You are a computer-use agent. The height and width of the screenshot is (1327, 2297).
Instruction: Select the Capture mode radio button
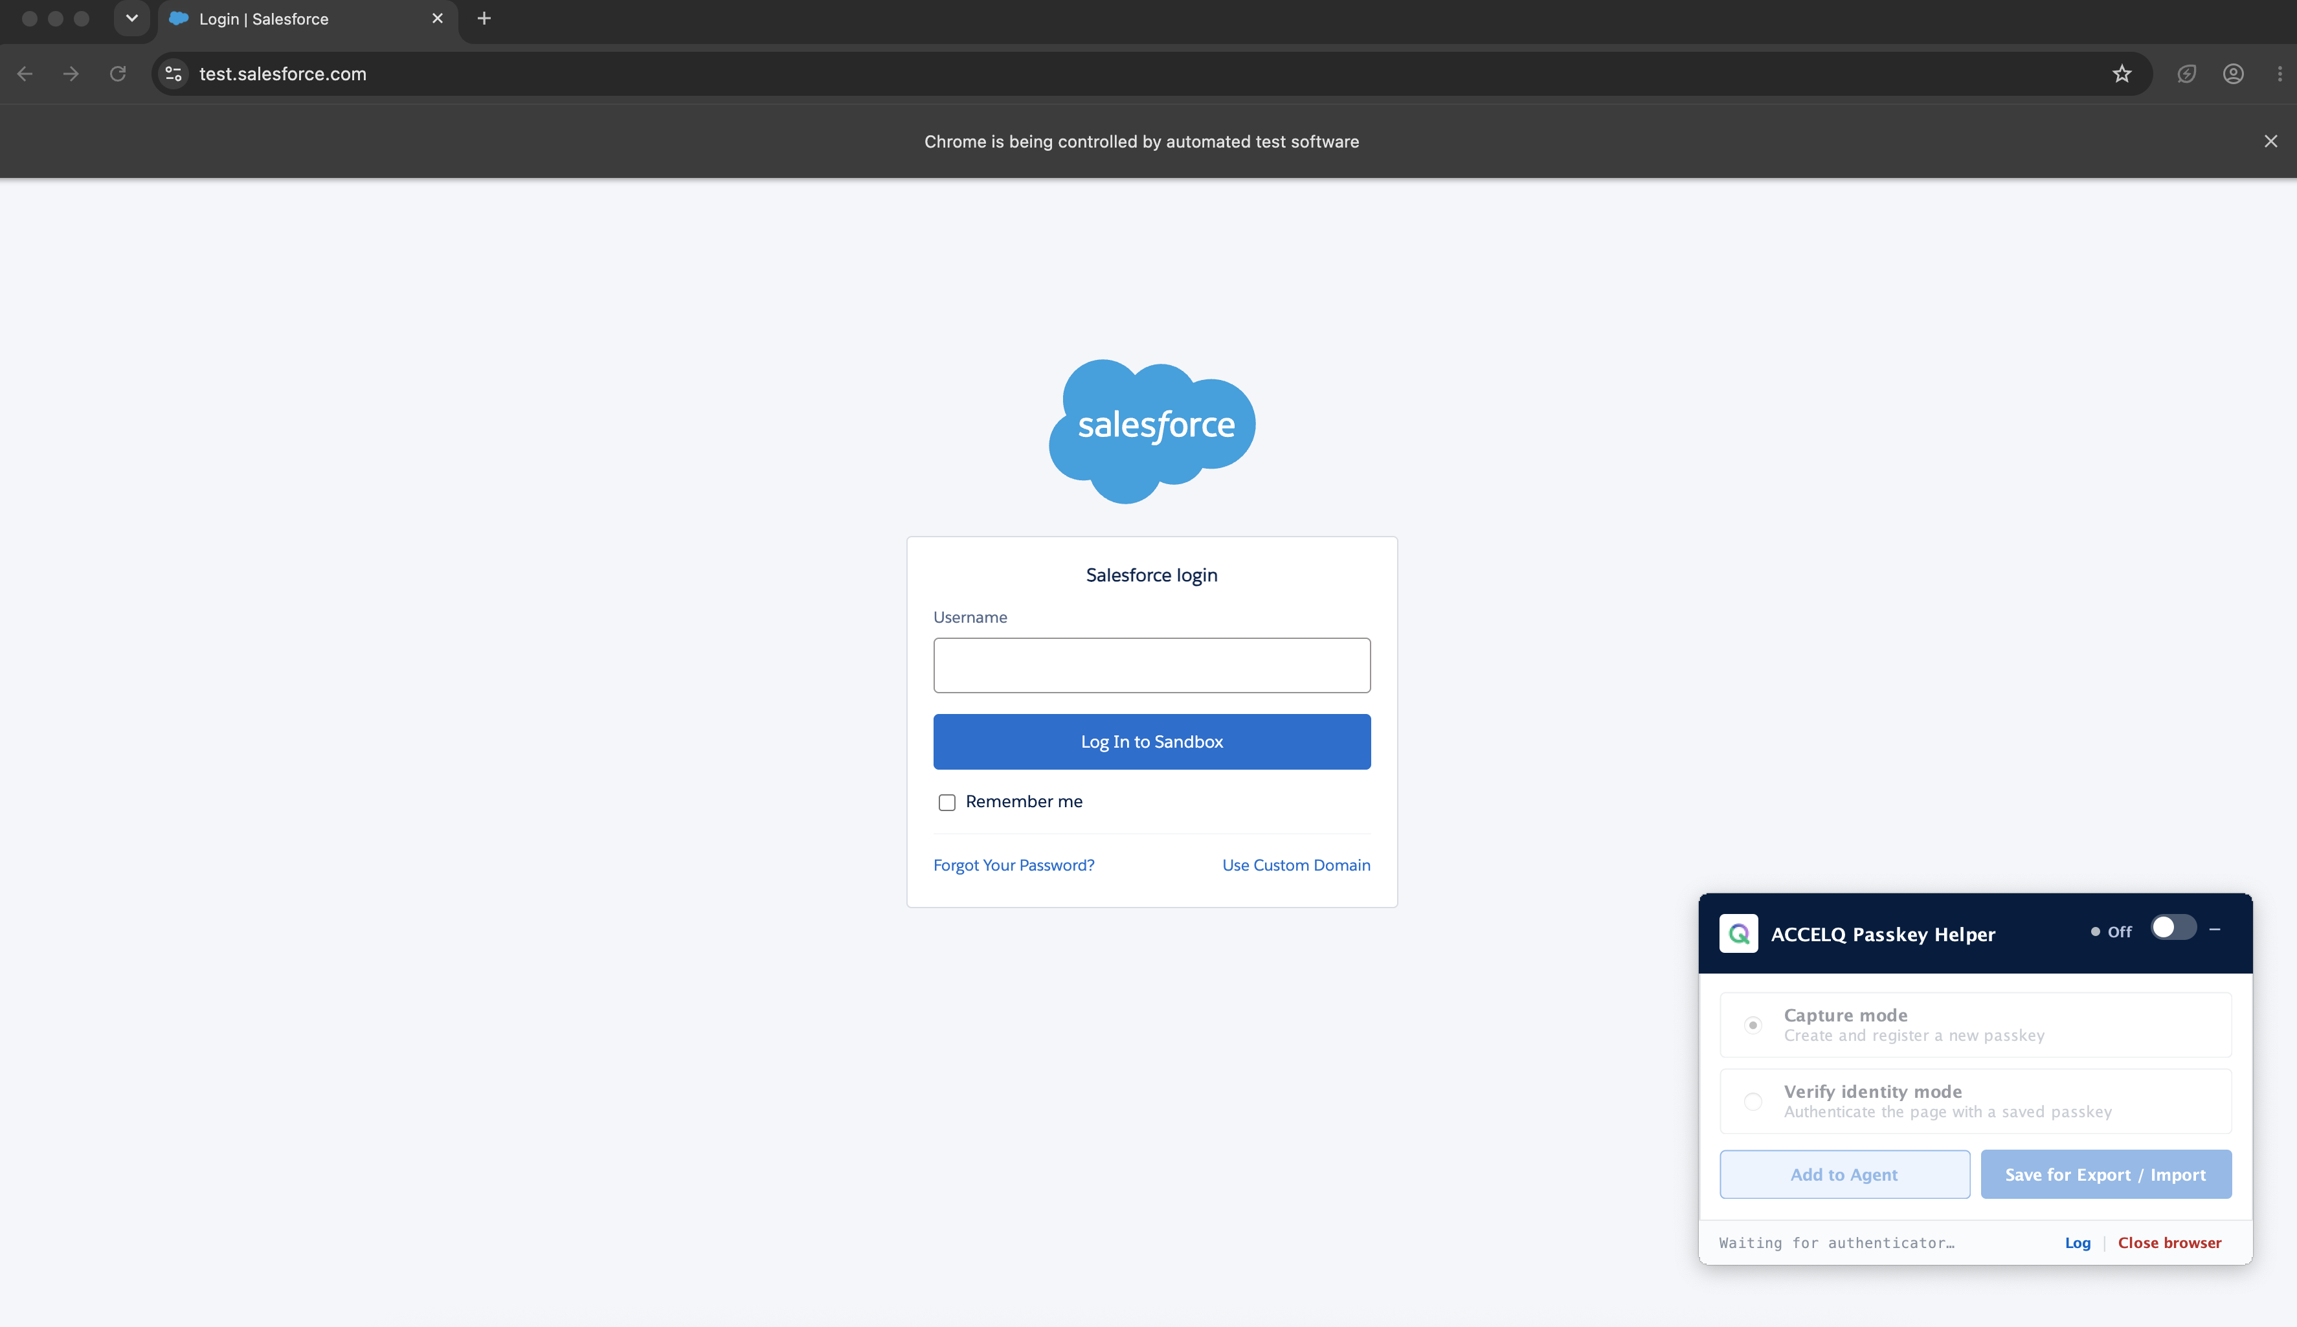1753,1025
